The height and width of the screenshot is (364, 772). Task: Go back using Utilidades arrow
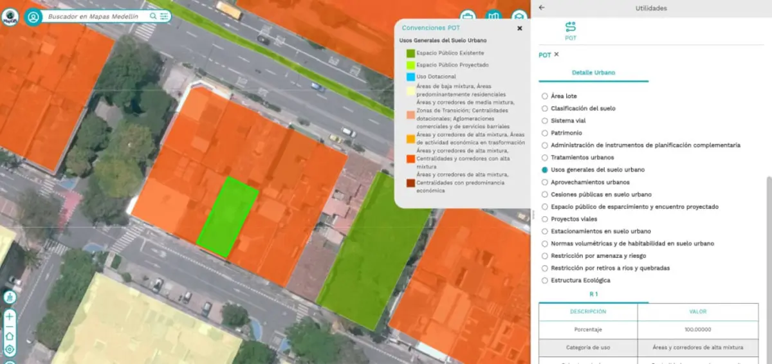click(542, 8)
